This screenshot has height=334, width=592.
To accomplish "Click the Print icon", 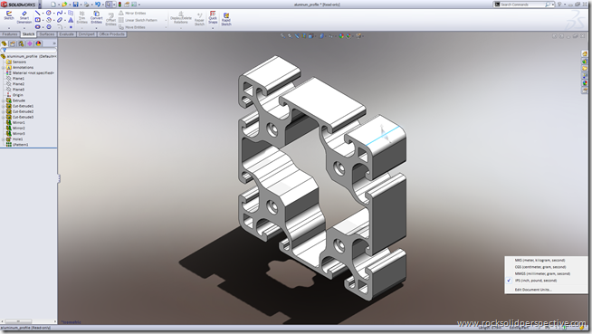I will click(87, 5).
